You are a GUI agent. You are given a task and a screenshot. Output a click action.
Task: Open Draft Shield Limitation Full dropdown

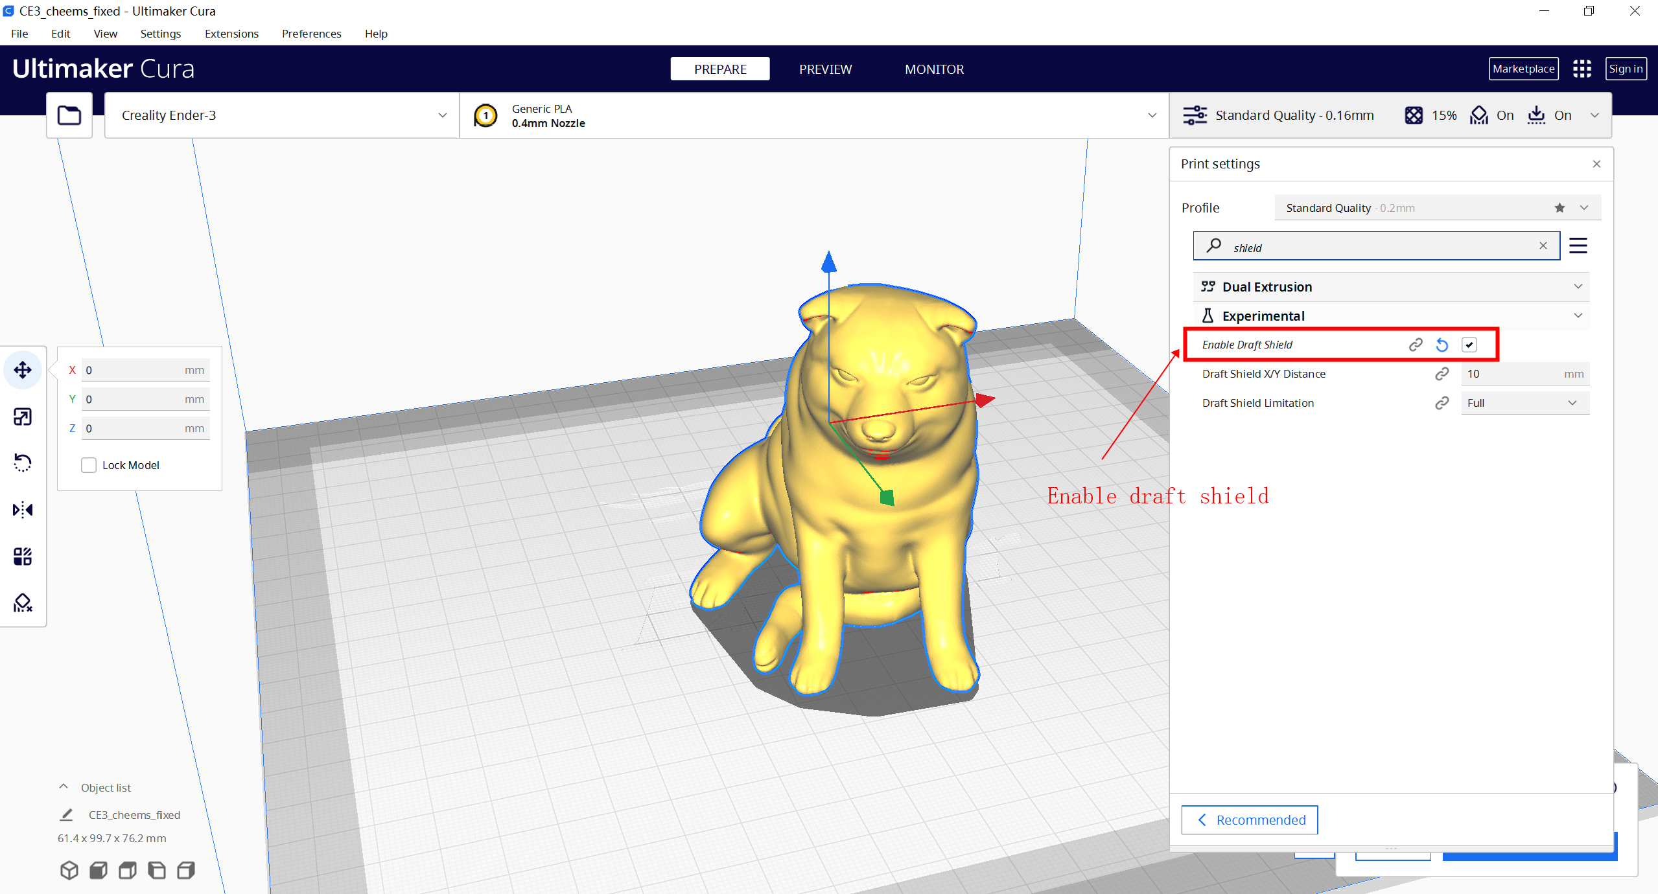1524,403
